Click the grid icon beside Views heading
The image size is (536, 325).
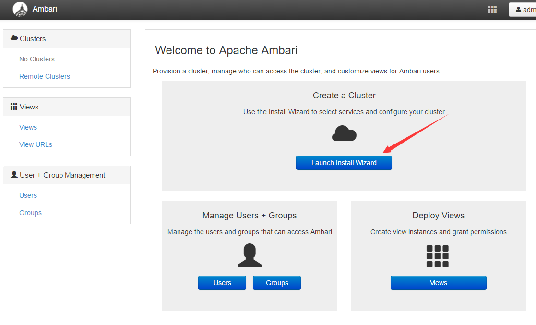(x=14, y=107)
